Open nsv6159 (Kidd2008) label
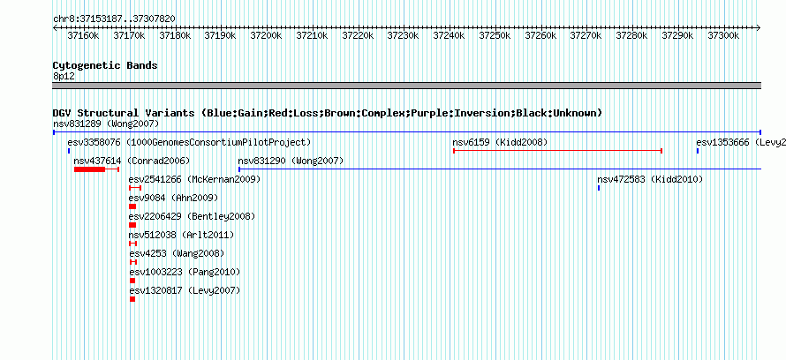Viewport: 786px width, 360px height. pyautogui.click(x=500, y=142)
